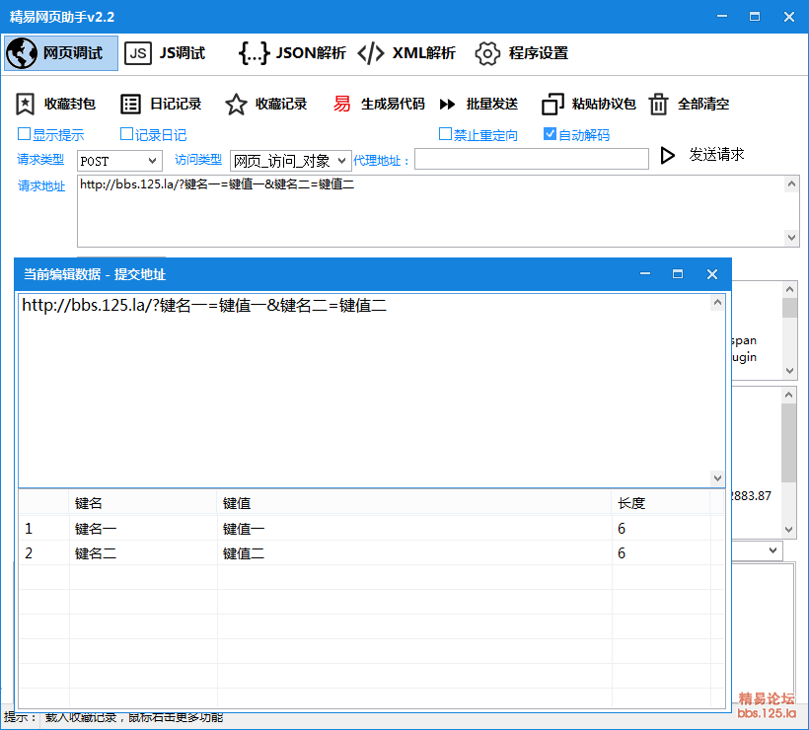Click the 代理地址 input field

[531, 159]
